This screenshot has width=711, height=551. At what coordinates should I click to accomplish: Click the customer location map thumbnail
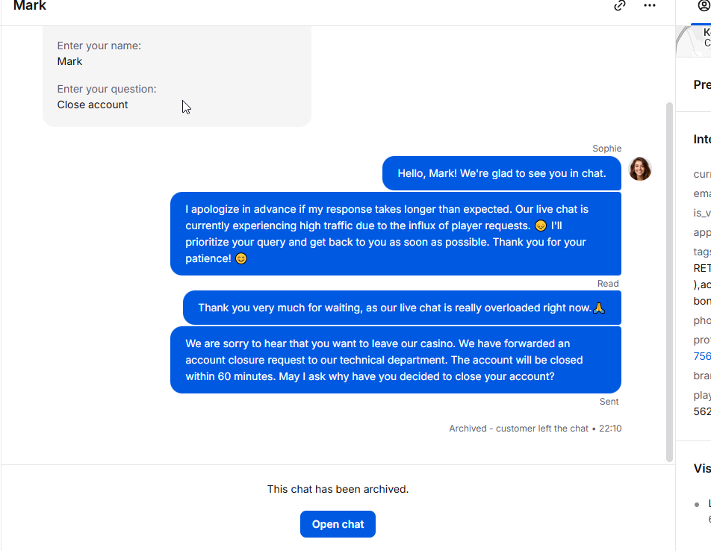pos(693,41)
